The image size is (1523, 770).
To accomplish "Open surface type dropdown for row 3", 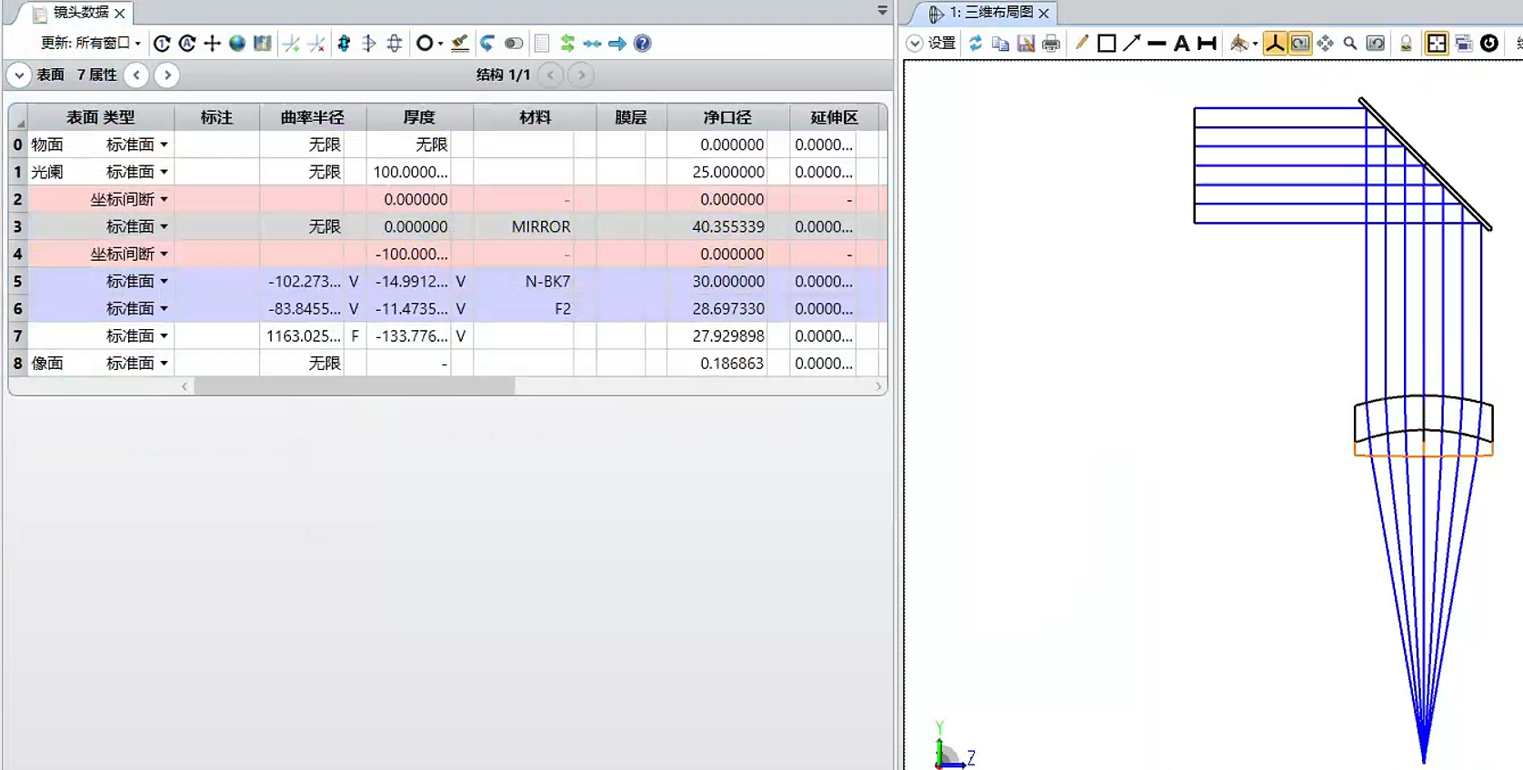I will [x=164, y=226].
